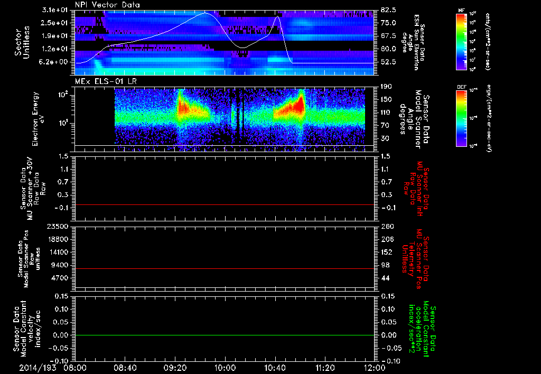The image size is (541, 374).
Task: Click the "23500" scanner position tick
Action: (x=57, y=227)
